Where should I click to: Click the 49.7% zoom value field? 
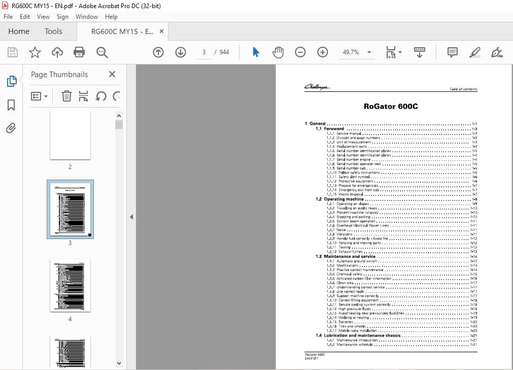pyautogui.click(x=351, y=52)
